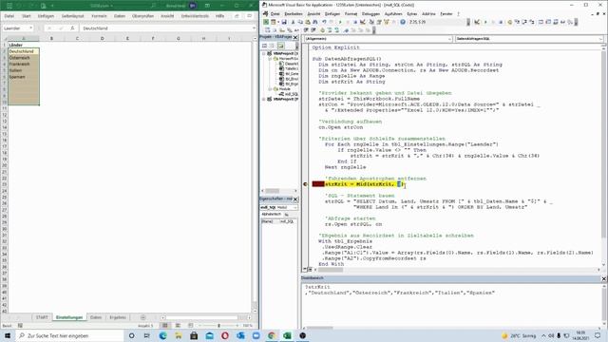Viewport: 608px width, 342px height.
Task: Open the Entwicklertools tab in Excel ribbon
Action: click(x=195, y=16)
